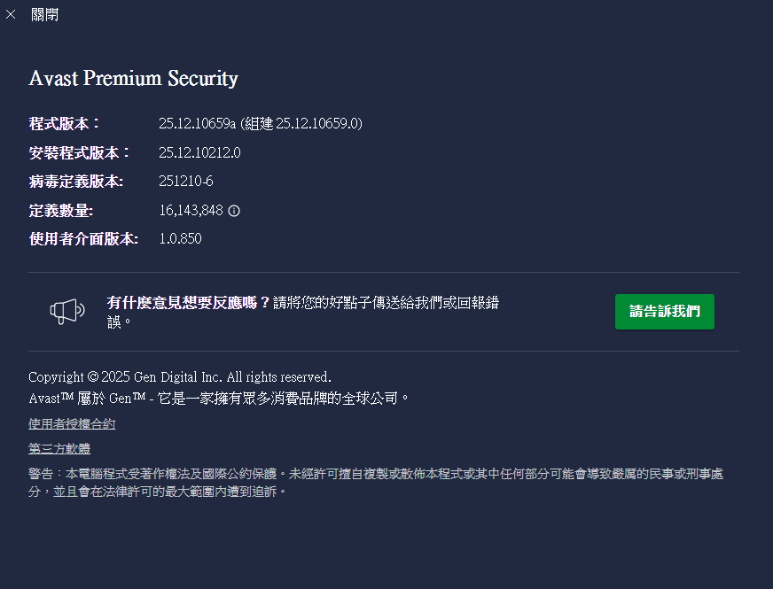This screenshot has width=773, height=589.
Task: Click the 使用者介面版本 value 1.0.850
Action: [x=180, y=238]
